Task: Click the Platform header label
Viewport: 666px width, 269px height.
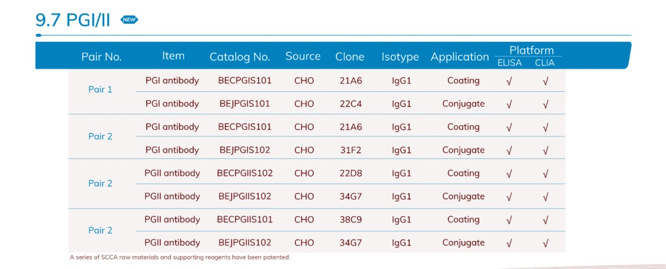Action: click(531, 50)
